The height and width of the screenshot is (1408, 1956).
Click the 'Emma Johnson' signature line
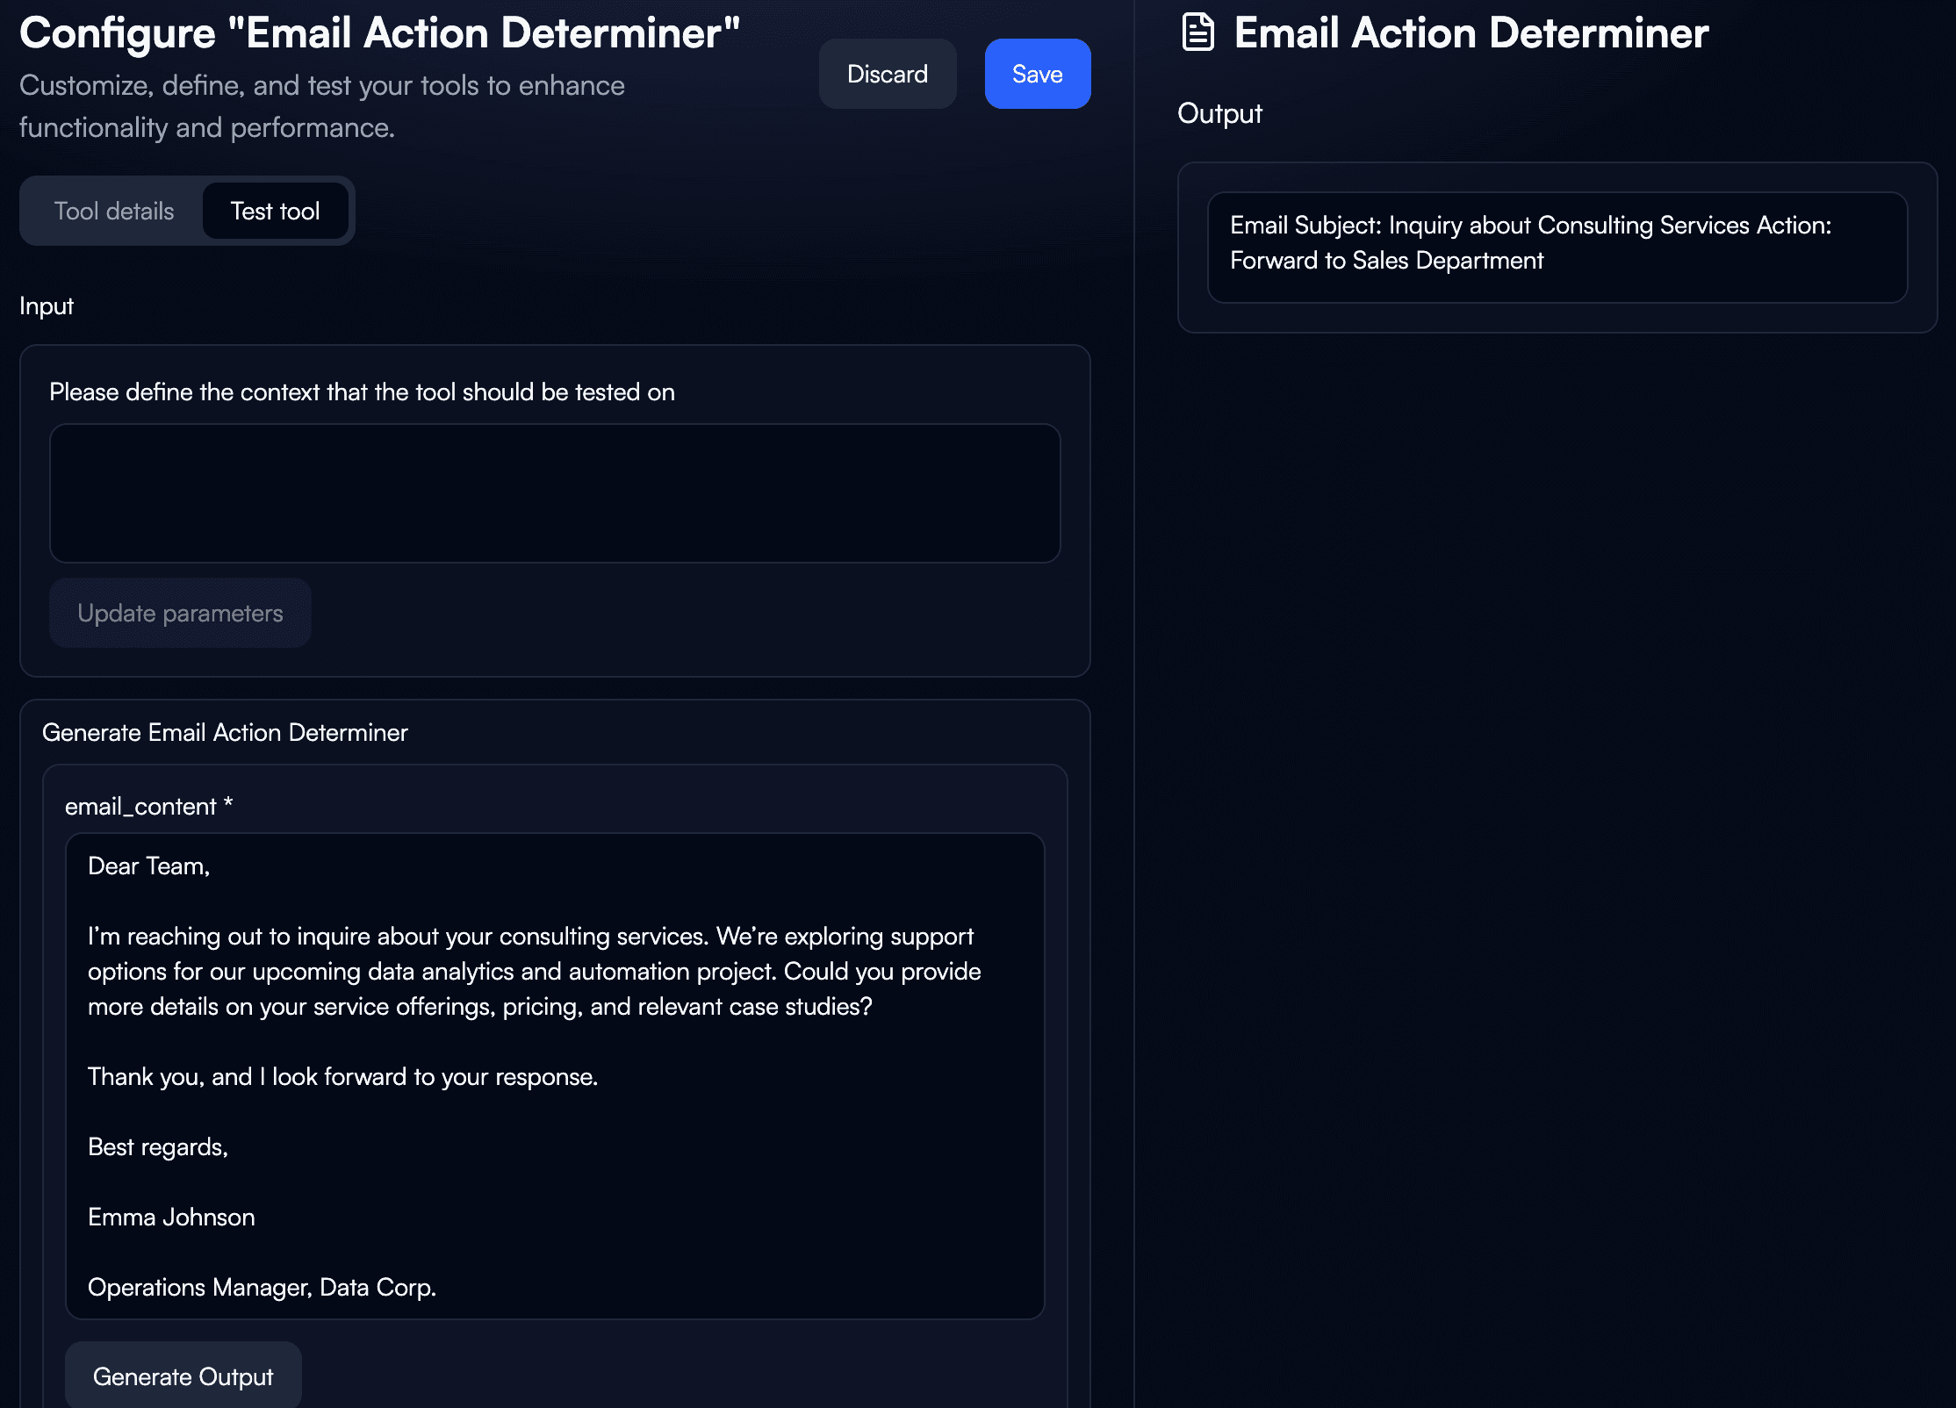point(171,1218)
